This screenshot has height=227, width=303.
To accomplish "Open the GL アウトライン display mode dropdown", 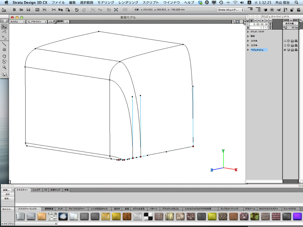I will 37,22.
